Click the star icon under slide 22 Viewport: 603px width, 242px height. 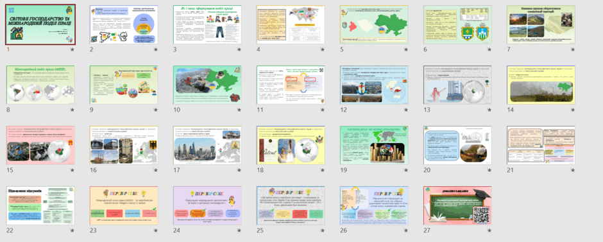(x=72, y=231)
